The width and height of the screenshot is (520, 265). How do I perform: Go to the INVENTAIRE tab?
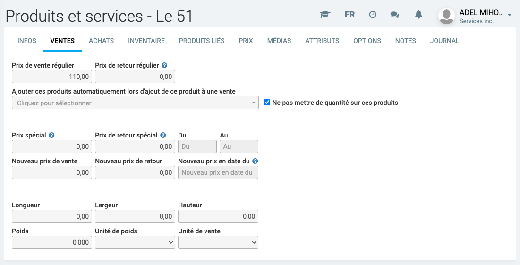click(x=146, y=41)
